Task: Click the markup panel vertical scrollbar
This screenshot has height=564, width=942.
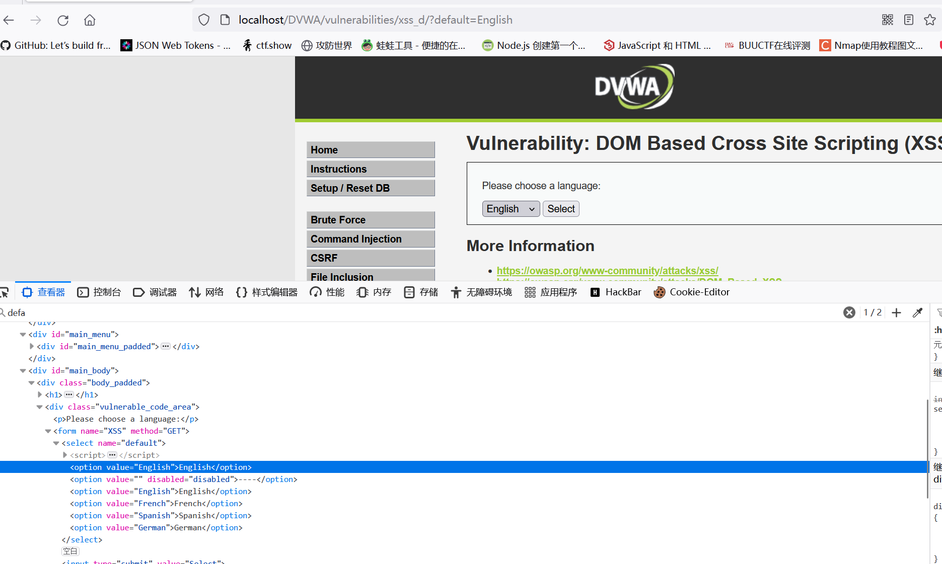Action: [x=927, y=448]
